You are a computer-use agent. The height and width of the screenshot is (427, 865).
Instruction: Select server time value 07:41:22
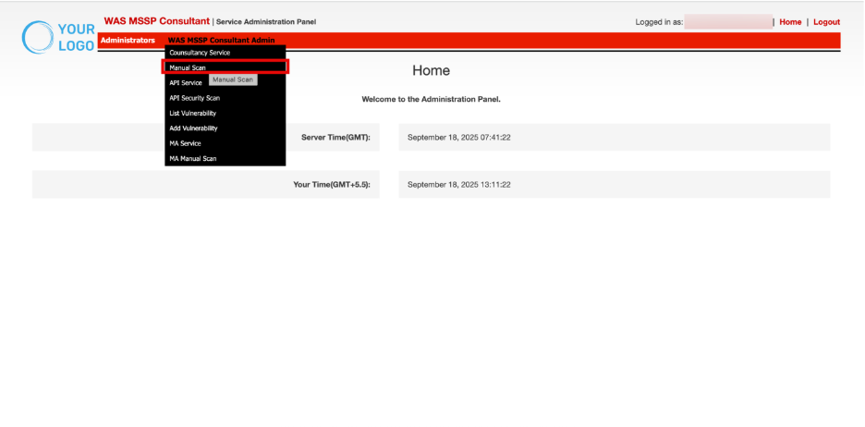click(x=459, y=138)
